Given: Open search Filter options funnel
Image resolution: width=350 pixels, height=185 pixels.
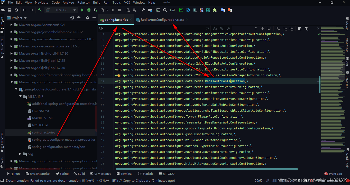Looking at the screenshot, I should pyautogui.click(x=307, y=28).
